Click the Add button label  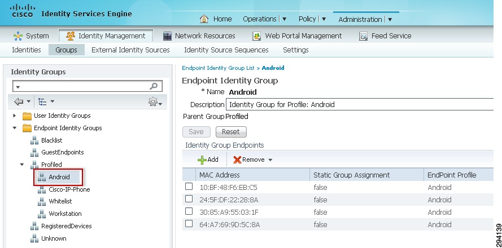pos(213,160)
